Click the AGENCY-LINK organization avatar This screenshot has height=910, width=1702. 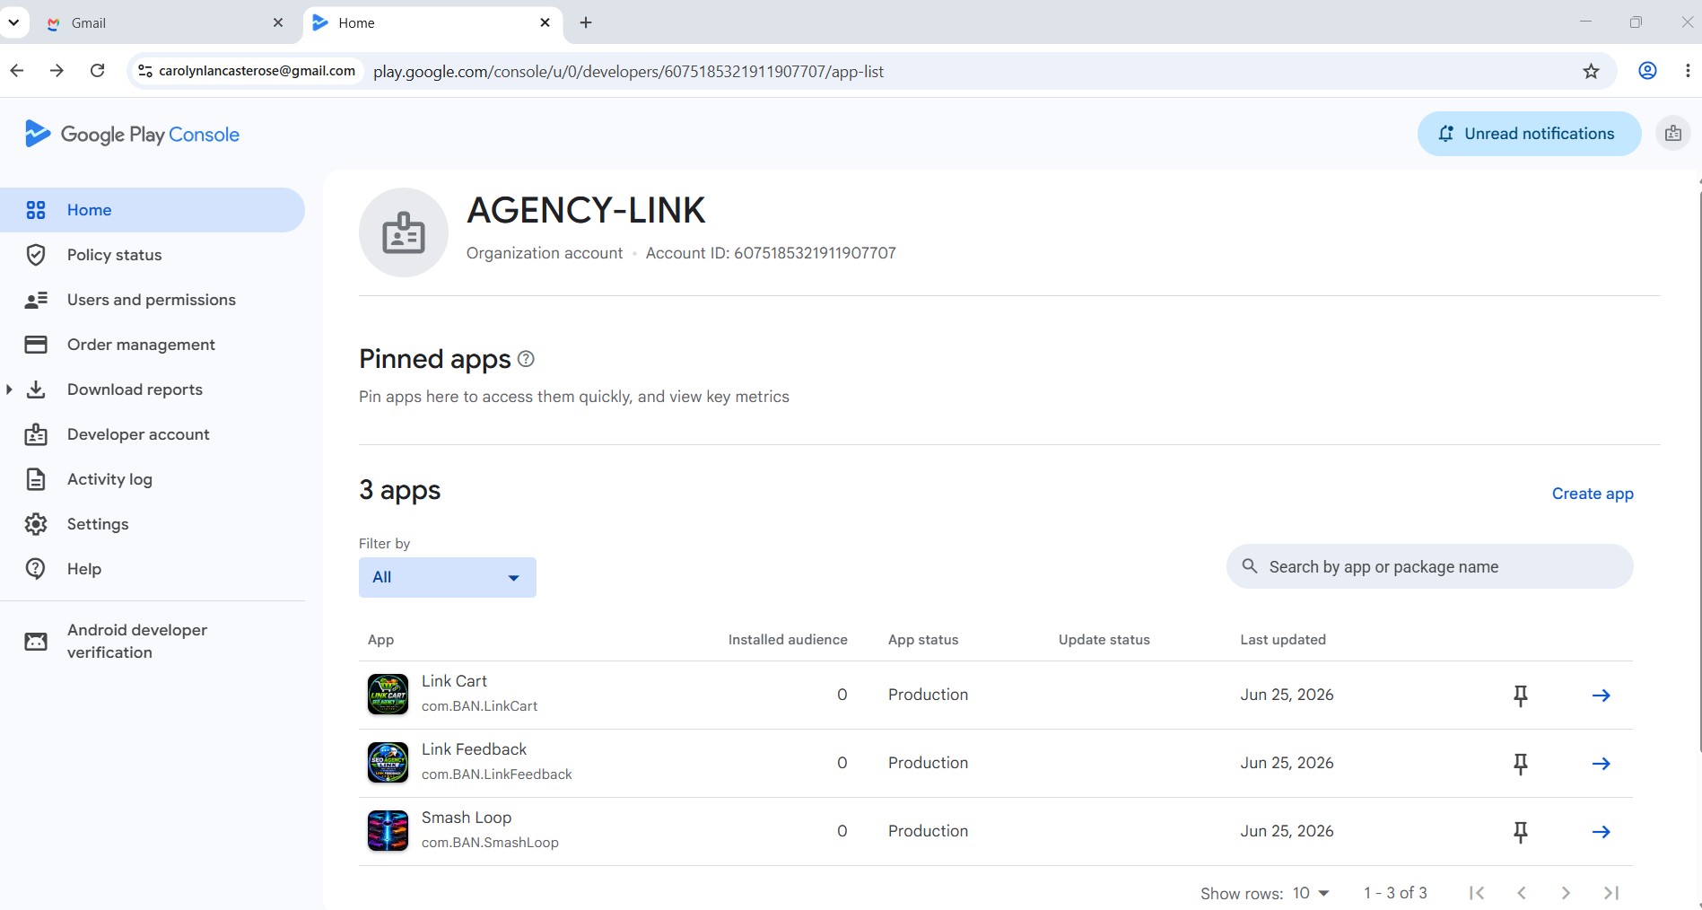click(x=404, y=232)
